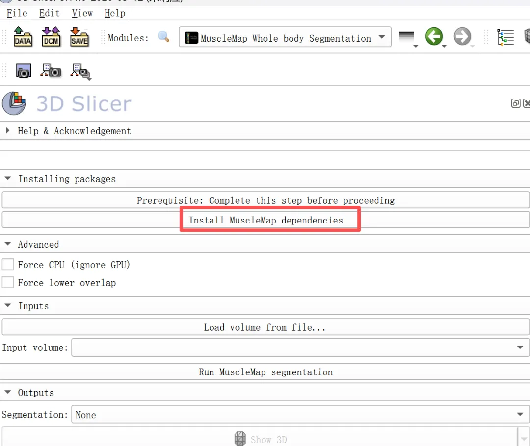Click the layout tree list icon
This screenshot has width=530, height=446.
505,37
